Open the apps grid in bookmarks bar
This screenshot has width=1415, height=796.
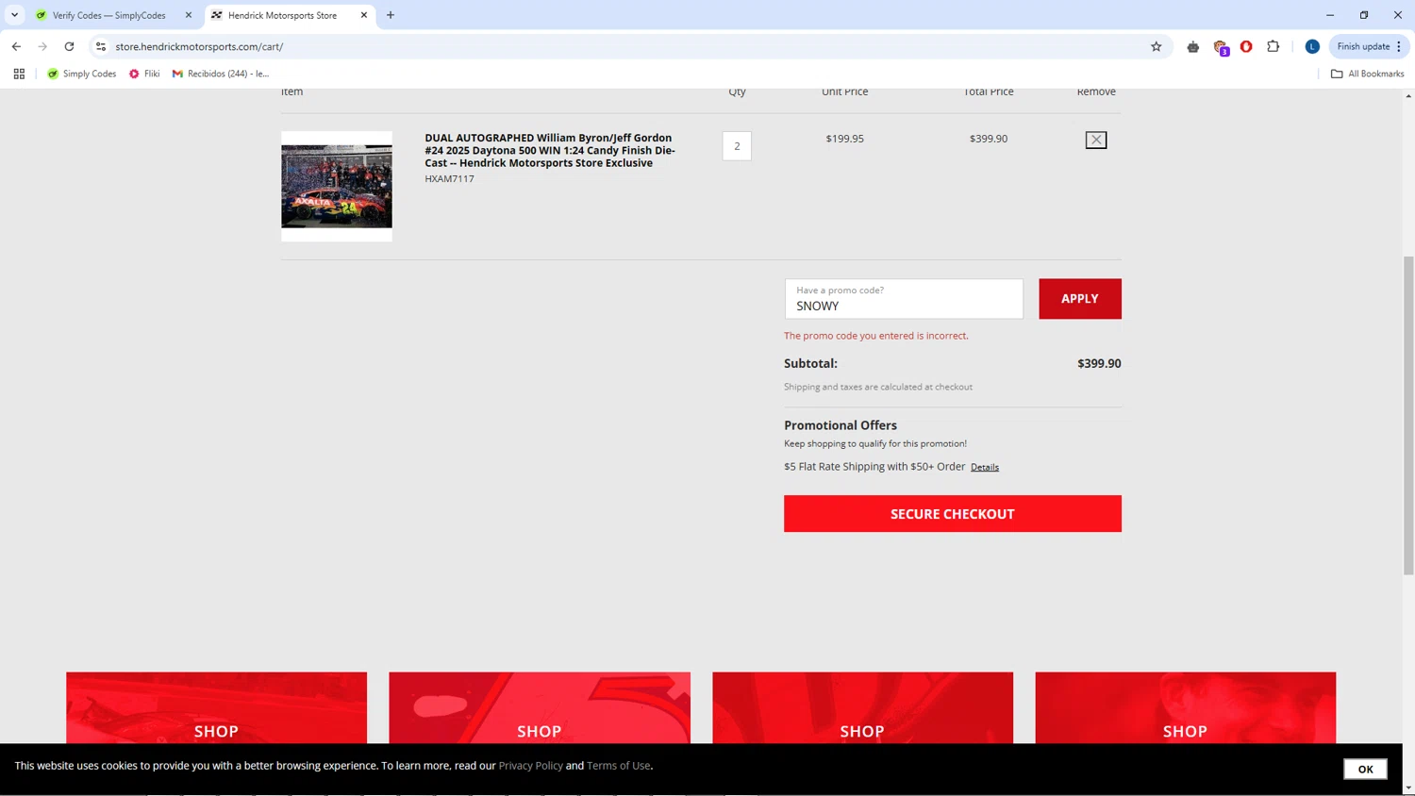[19, 74]
